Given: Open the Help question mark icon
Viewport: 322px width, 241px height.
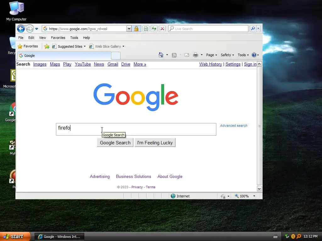Looking at the screenshot, I should (x=255, y=55).
